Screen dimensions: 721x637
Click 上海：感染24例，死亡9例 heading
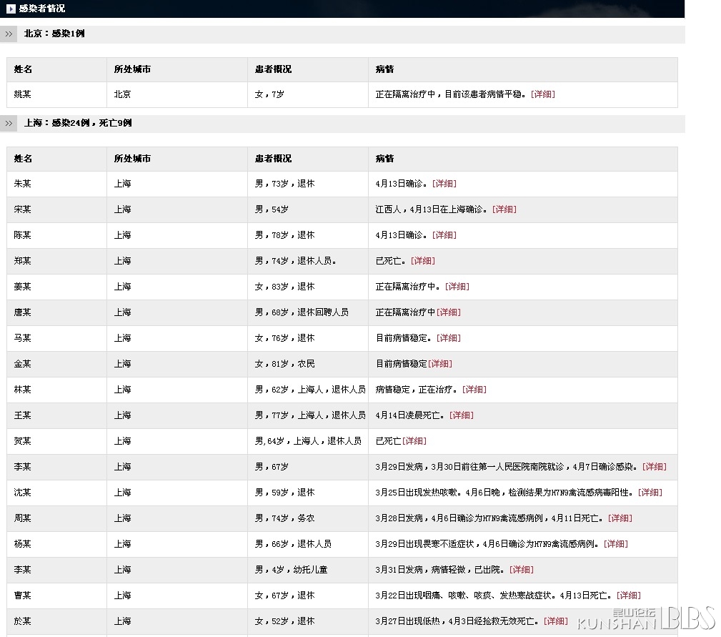click(x=78, y=123)
